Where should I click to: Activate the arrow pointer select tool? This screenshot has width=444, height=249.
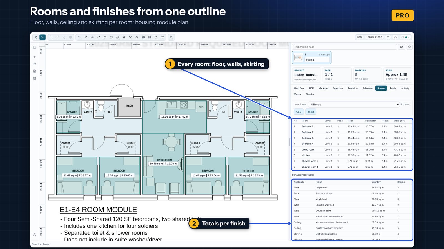pos(42,37)
